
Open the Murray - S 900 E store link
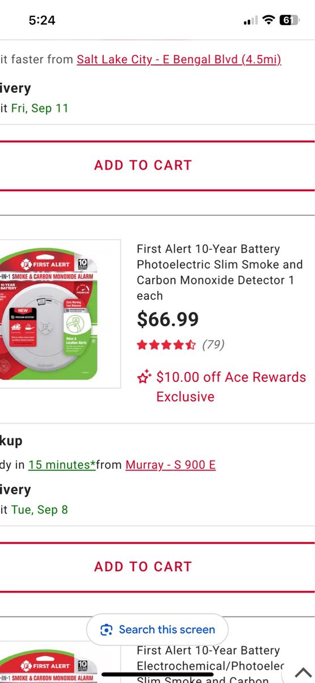tap(170, 464)
